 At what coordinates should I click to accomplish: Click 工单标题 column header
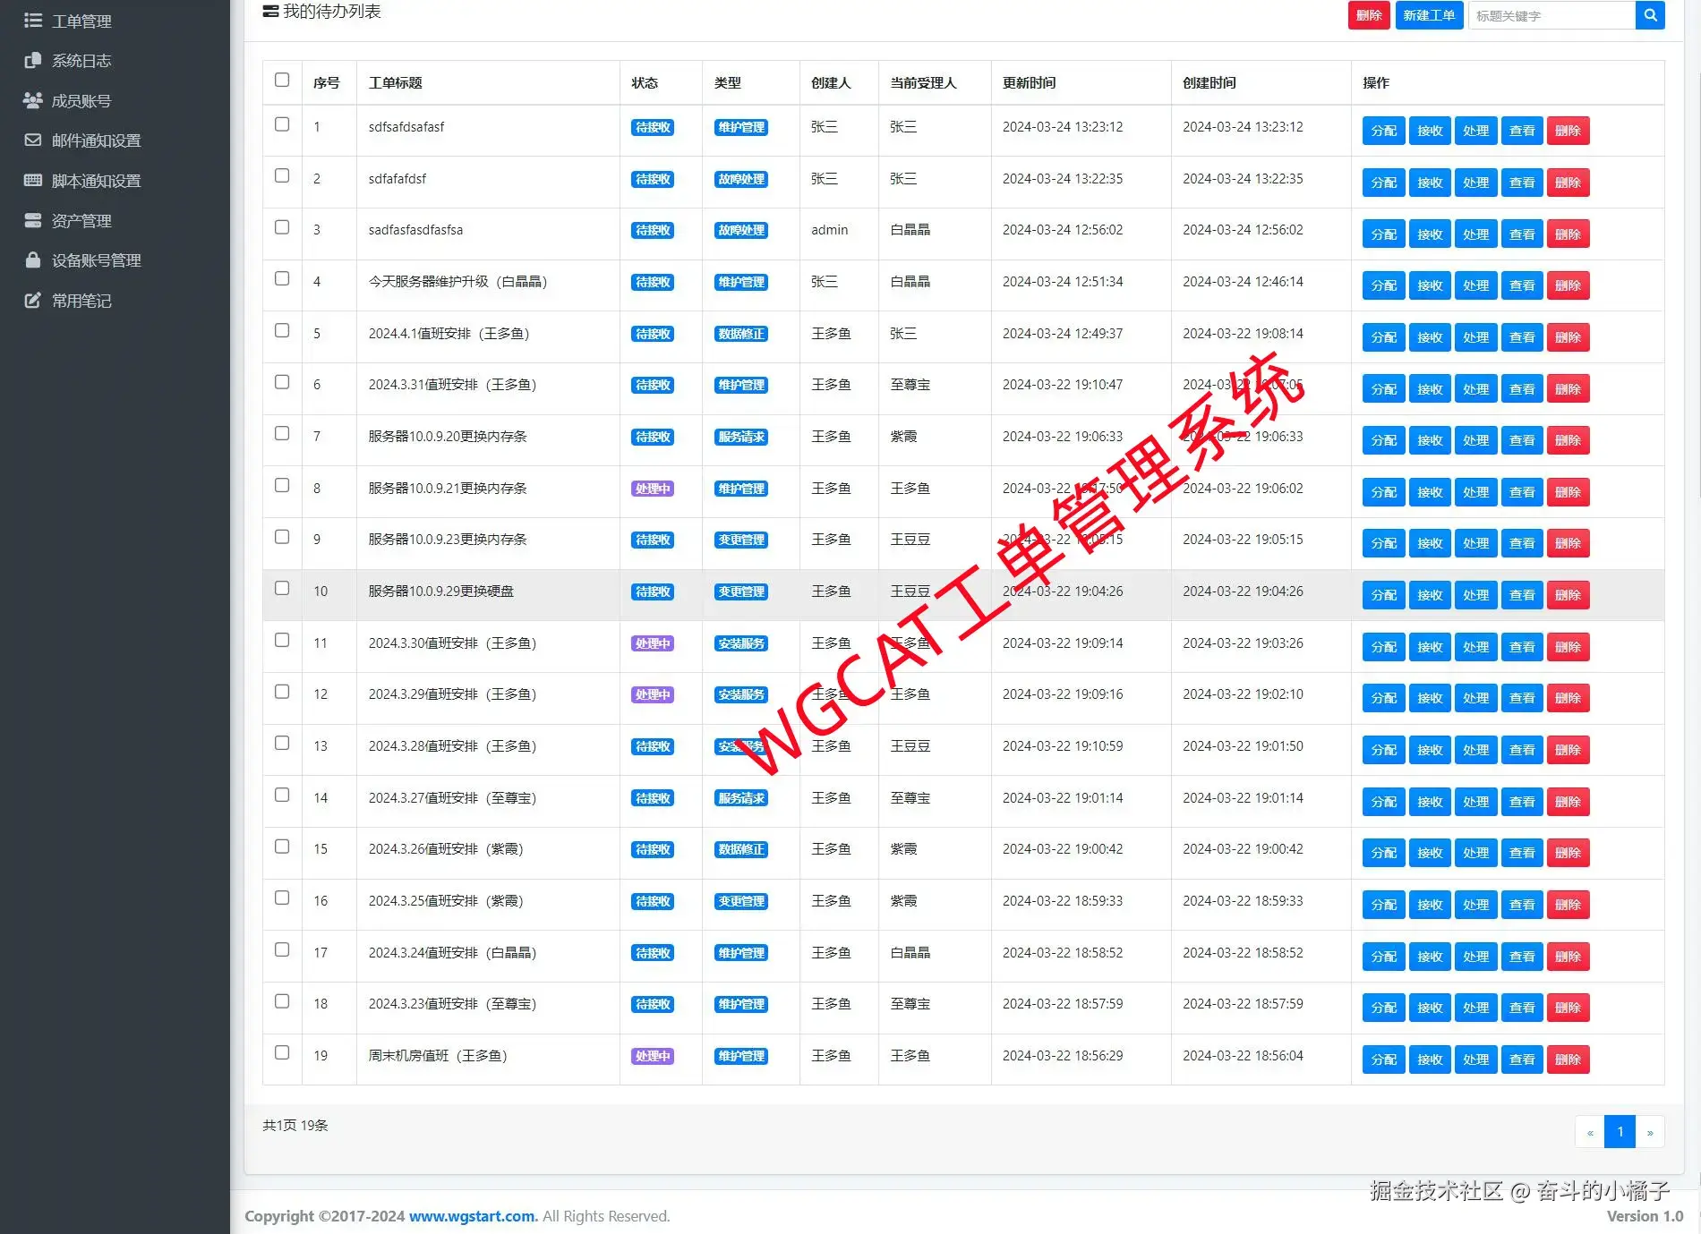tap(395, 82)
